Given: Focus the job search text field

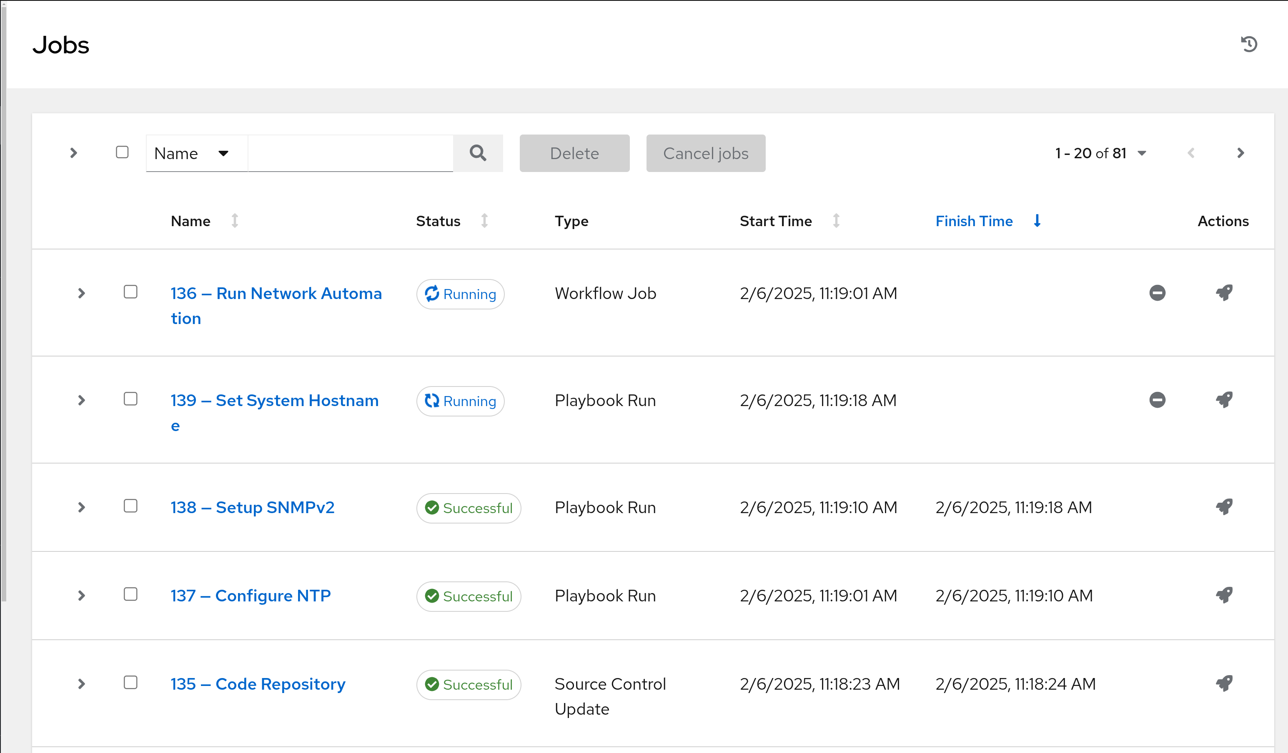Looking at the screenshot, I should (x=350, y=153).
